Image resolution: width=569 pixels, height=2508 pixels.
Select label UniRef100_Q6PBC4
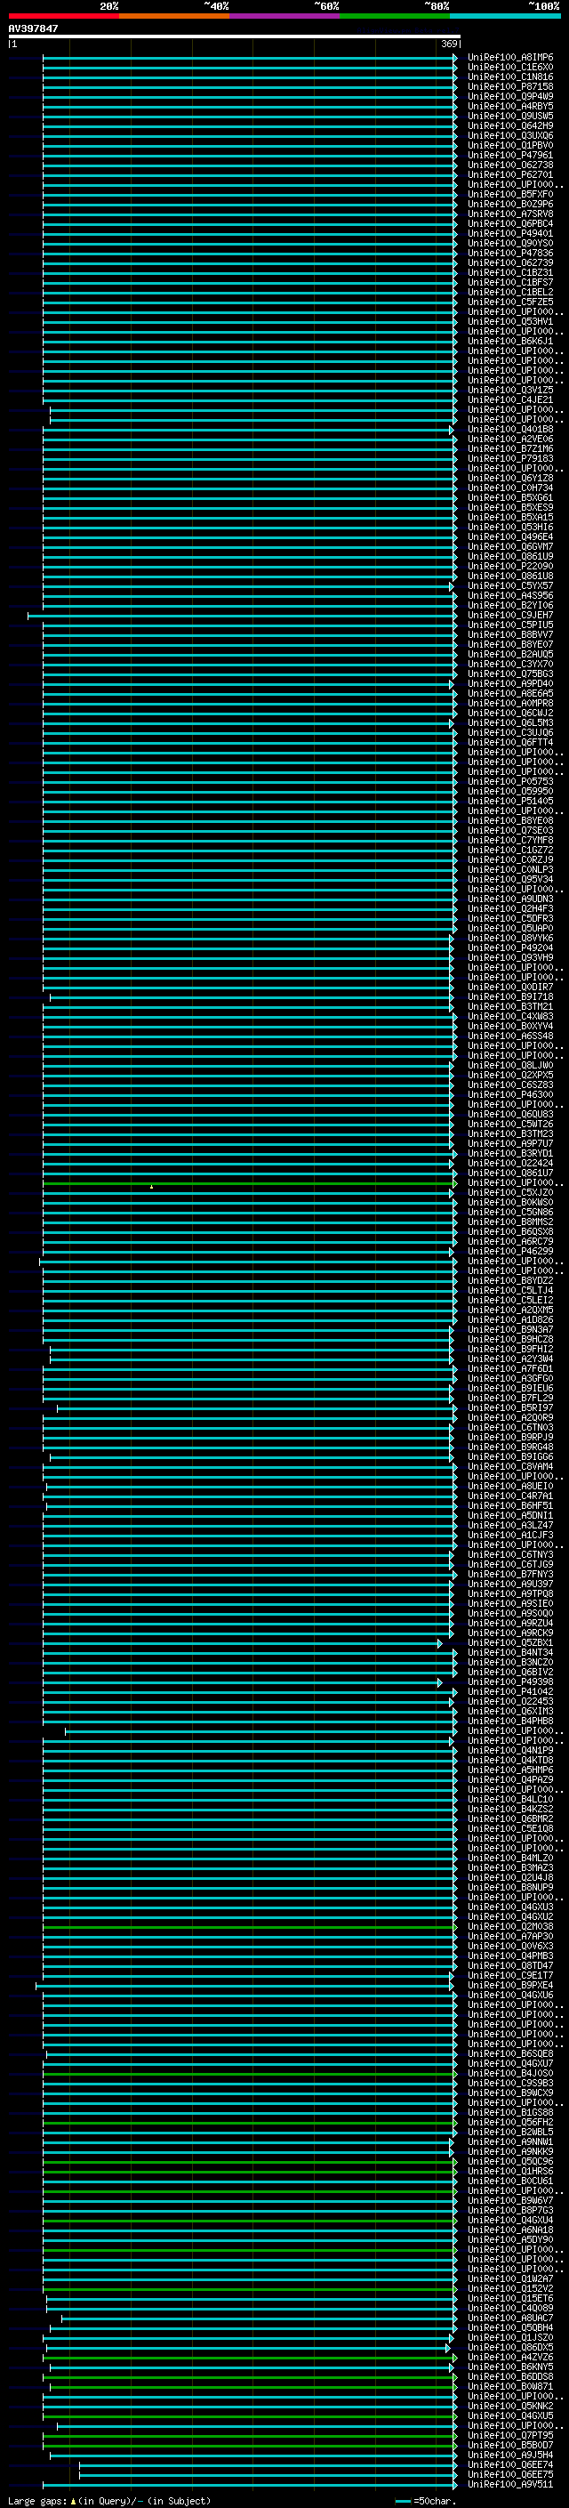click(509, 224)
